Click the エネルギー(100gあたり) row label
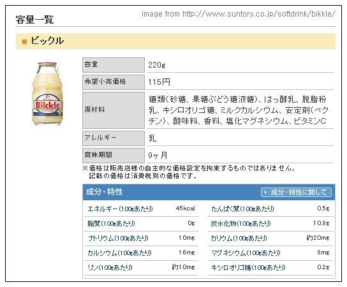The height and width of the screenshot is (287, 347). pyautogui.click(x=120, y=209)
